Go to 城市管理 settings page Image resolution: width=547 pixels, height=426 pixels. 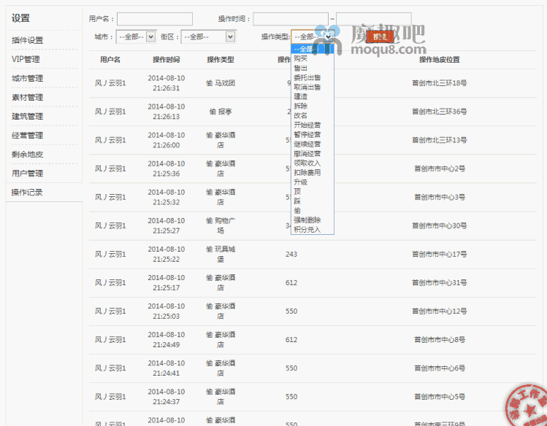pyautogui.click(x=27, y=78)
